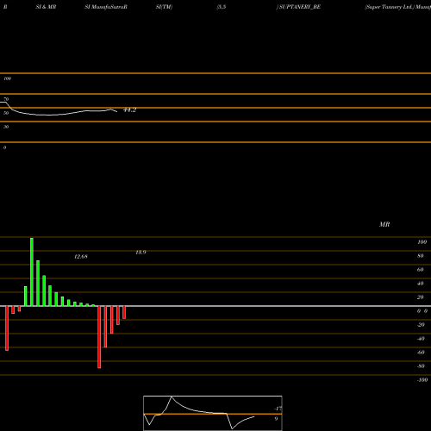This screenshot has height=431, width=431.
Task: Click the value 9 in mini chart
Action: pos(276,419)
